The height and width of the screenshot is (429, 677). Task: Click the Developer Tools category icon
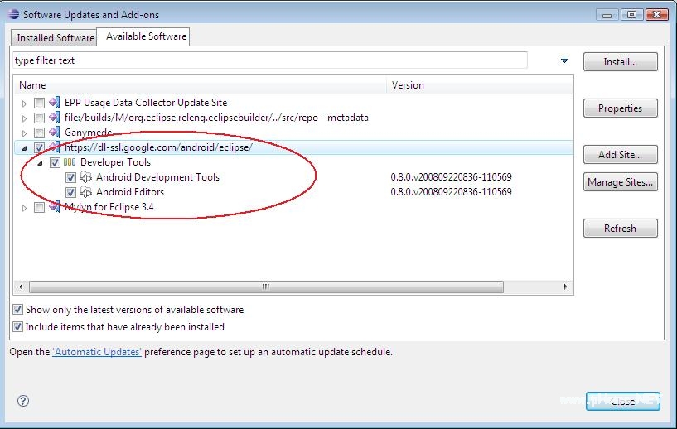(70, 162)
